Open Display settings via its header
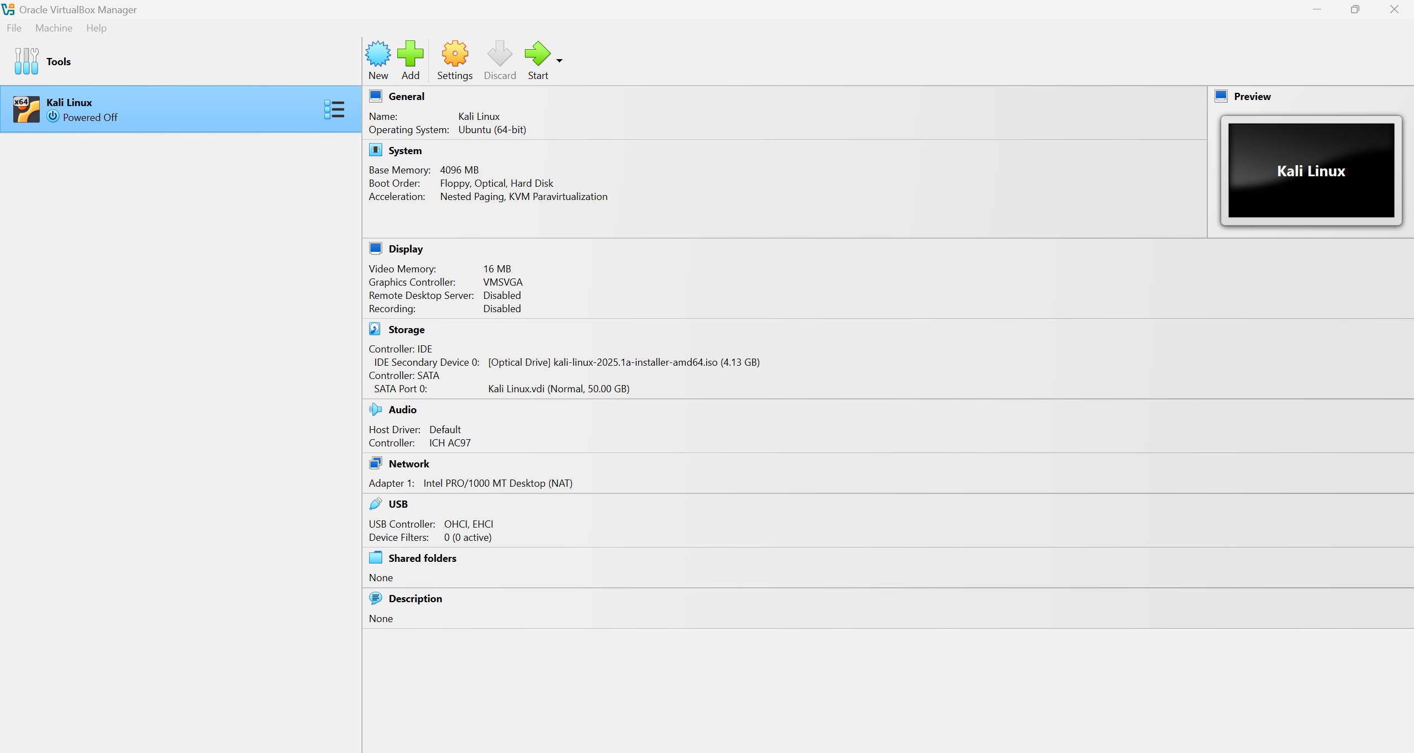 406,249
